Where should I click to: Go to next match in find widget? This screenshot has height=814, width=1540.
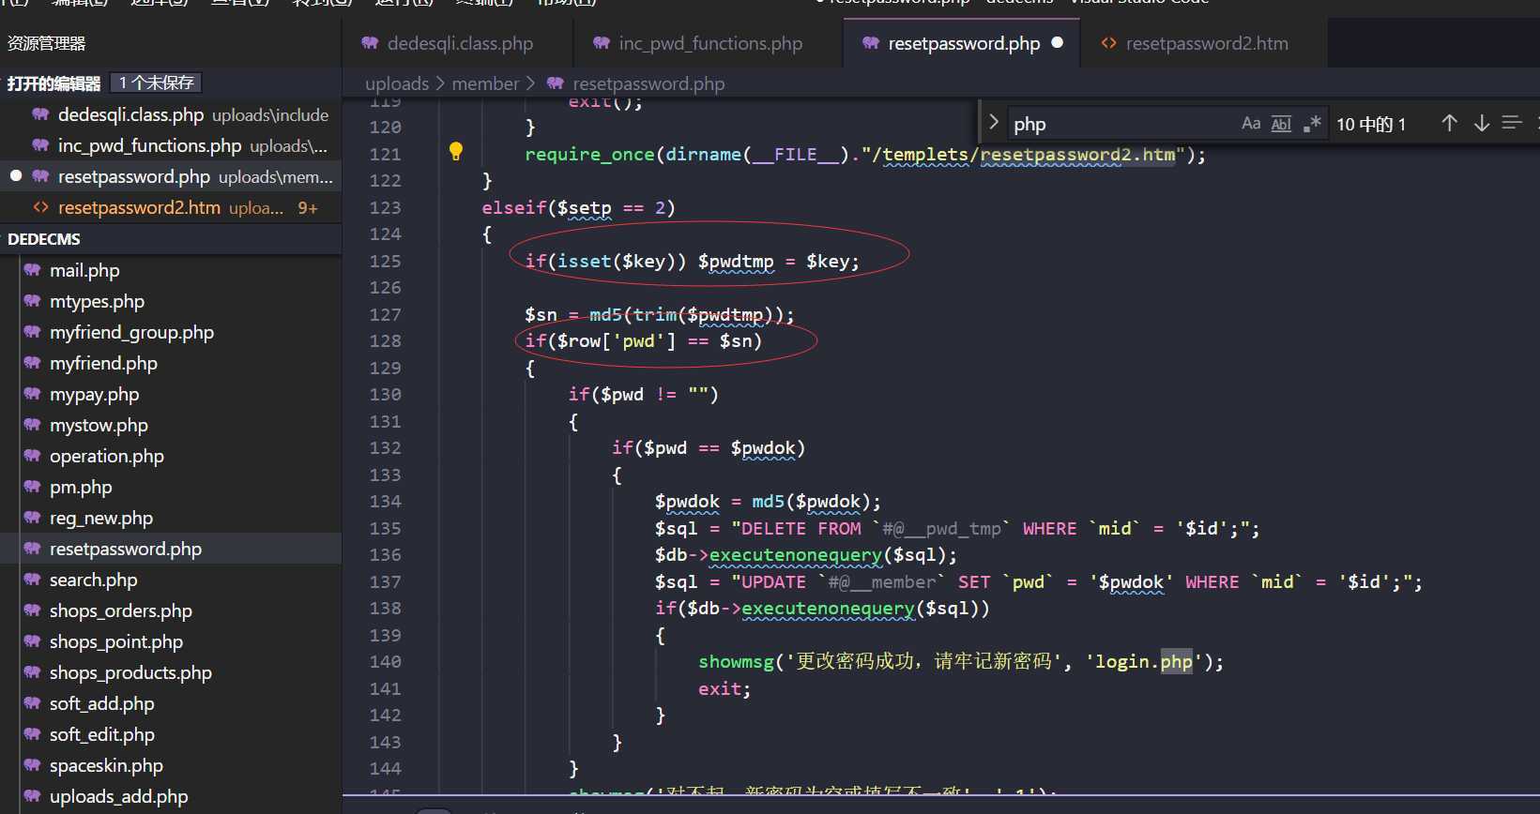pyautogui.click(x=1482, y=123)
